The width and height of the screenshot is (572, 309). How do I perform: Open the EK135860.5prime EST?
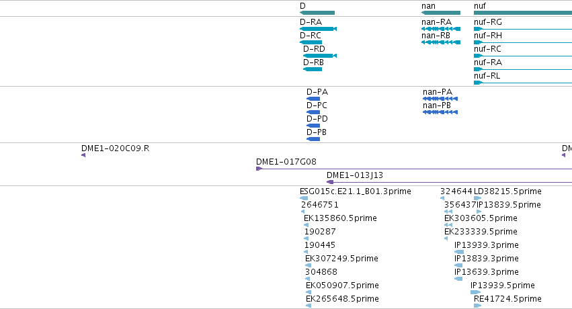tap(306, 225)
